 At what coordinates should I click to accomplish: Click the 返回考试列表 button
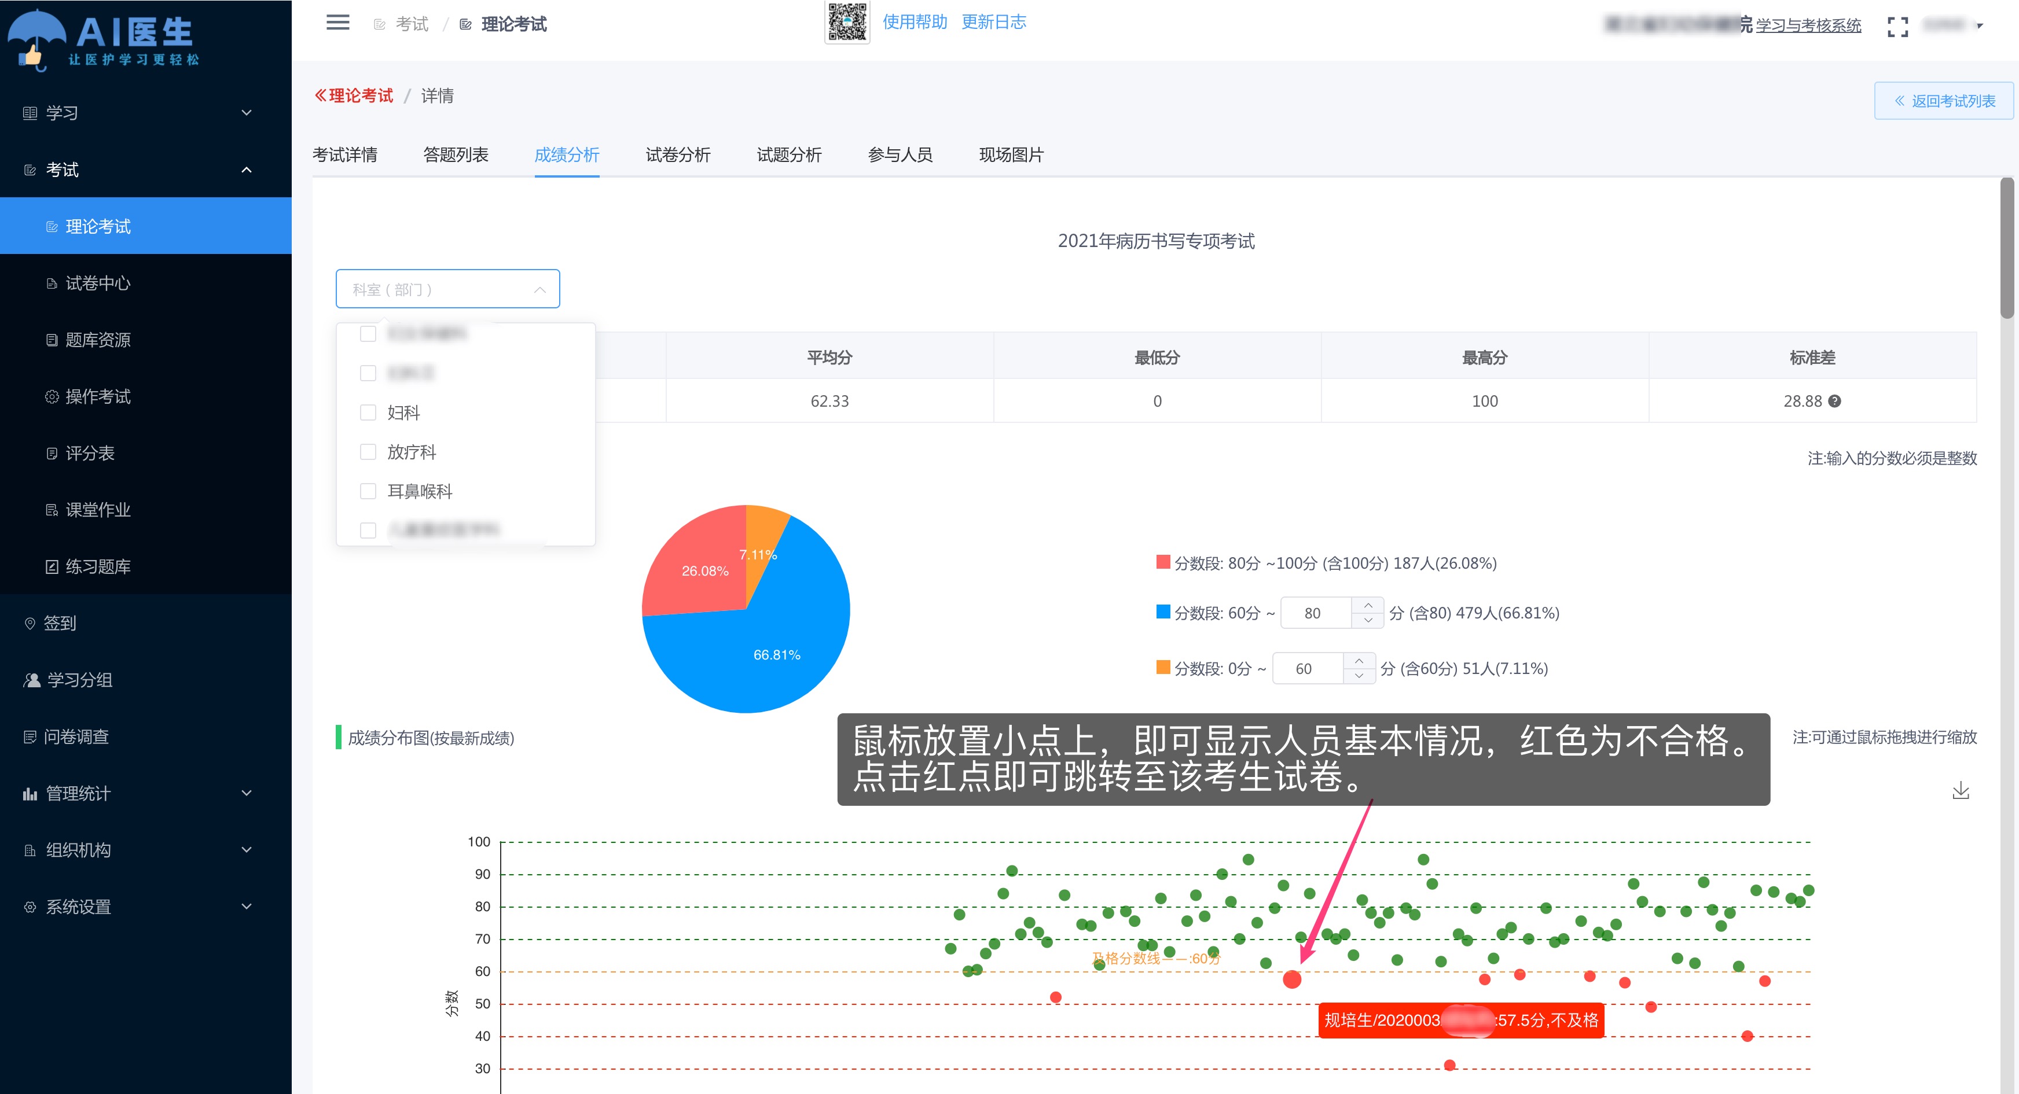click(1944, 101)
